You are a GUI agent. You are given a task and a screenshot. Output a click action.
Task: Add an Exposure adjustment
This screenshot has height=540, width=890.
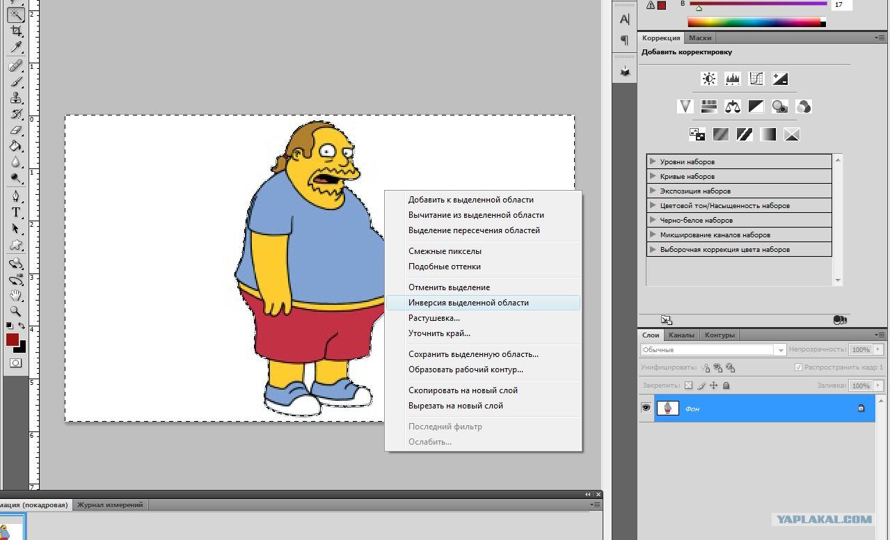tap(780, 79)
